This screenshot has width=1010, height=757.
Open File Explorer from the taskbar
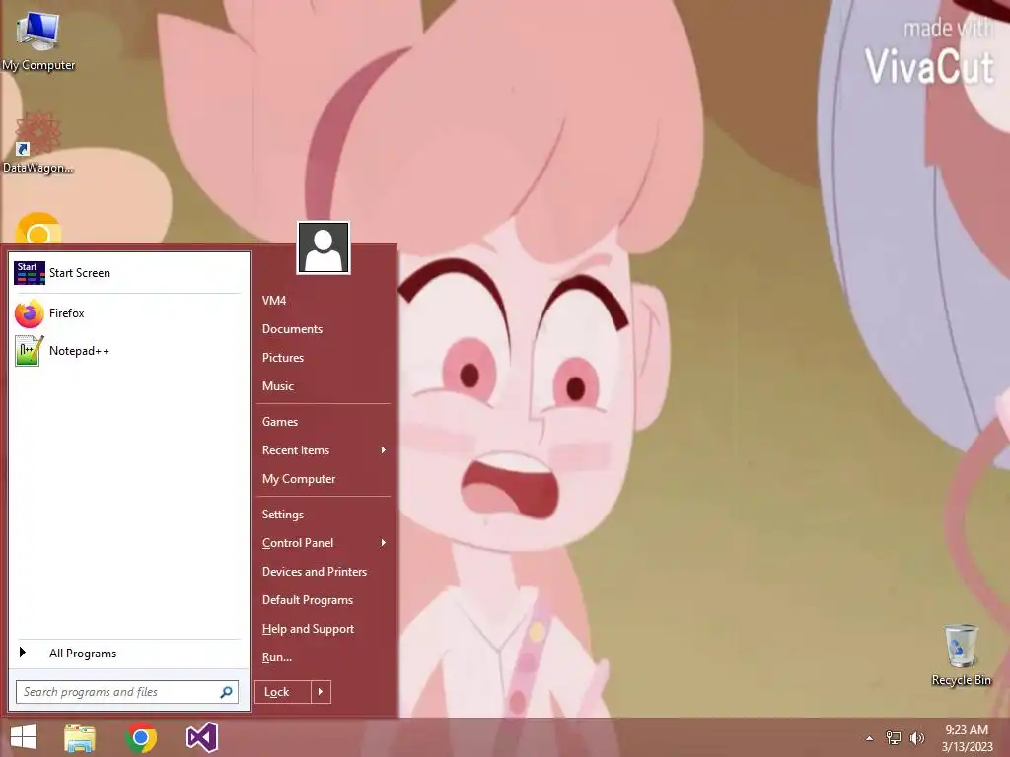pyautogui.click(x=80, y=737)
